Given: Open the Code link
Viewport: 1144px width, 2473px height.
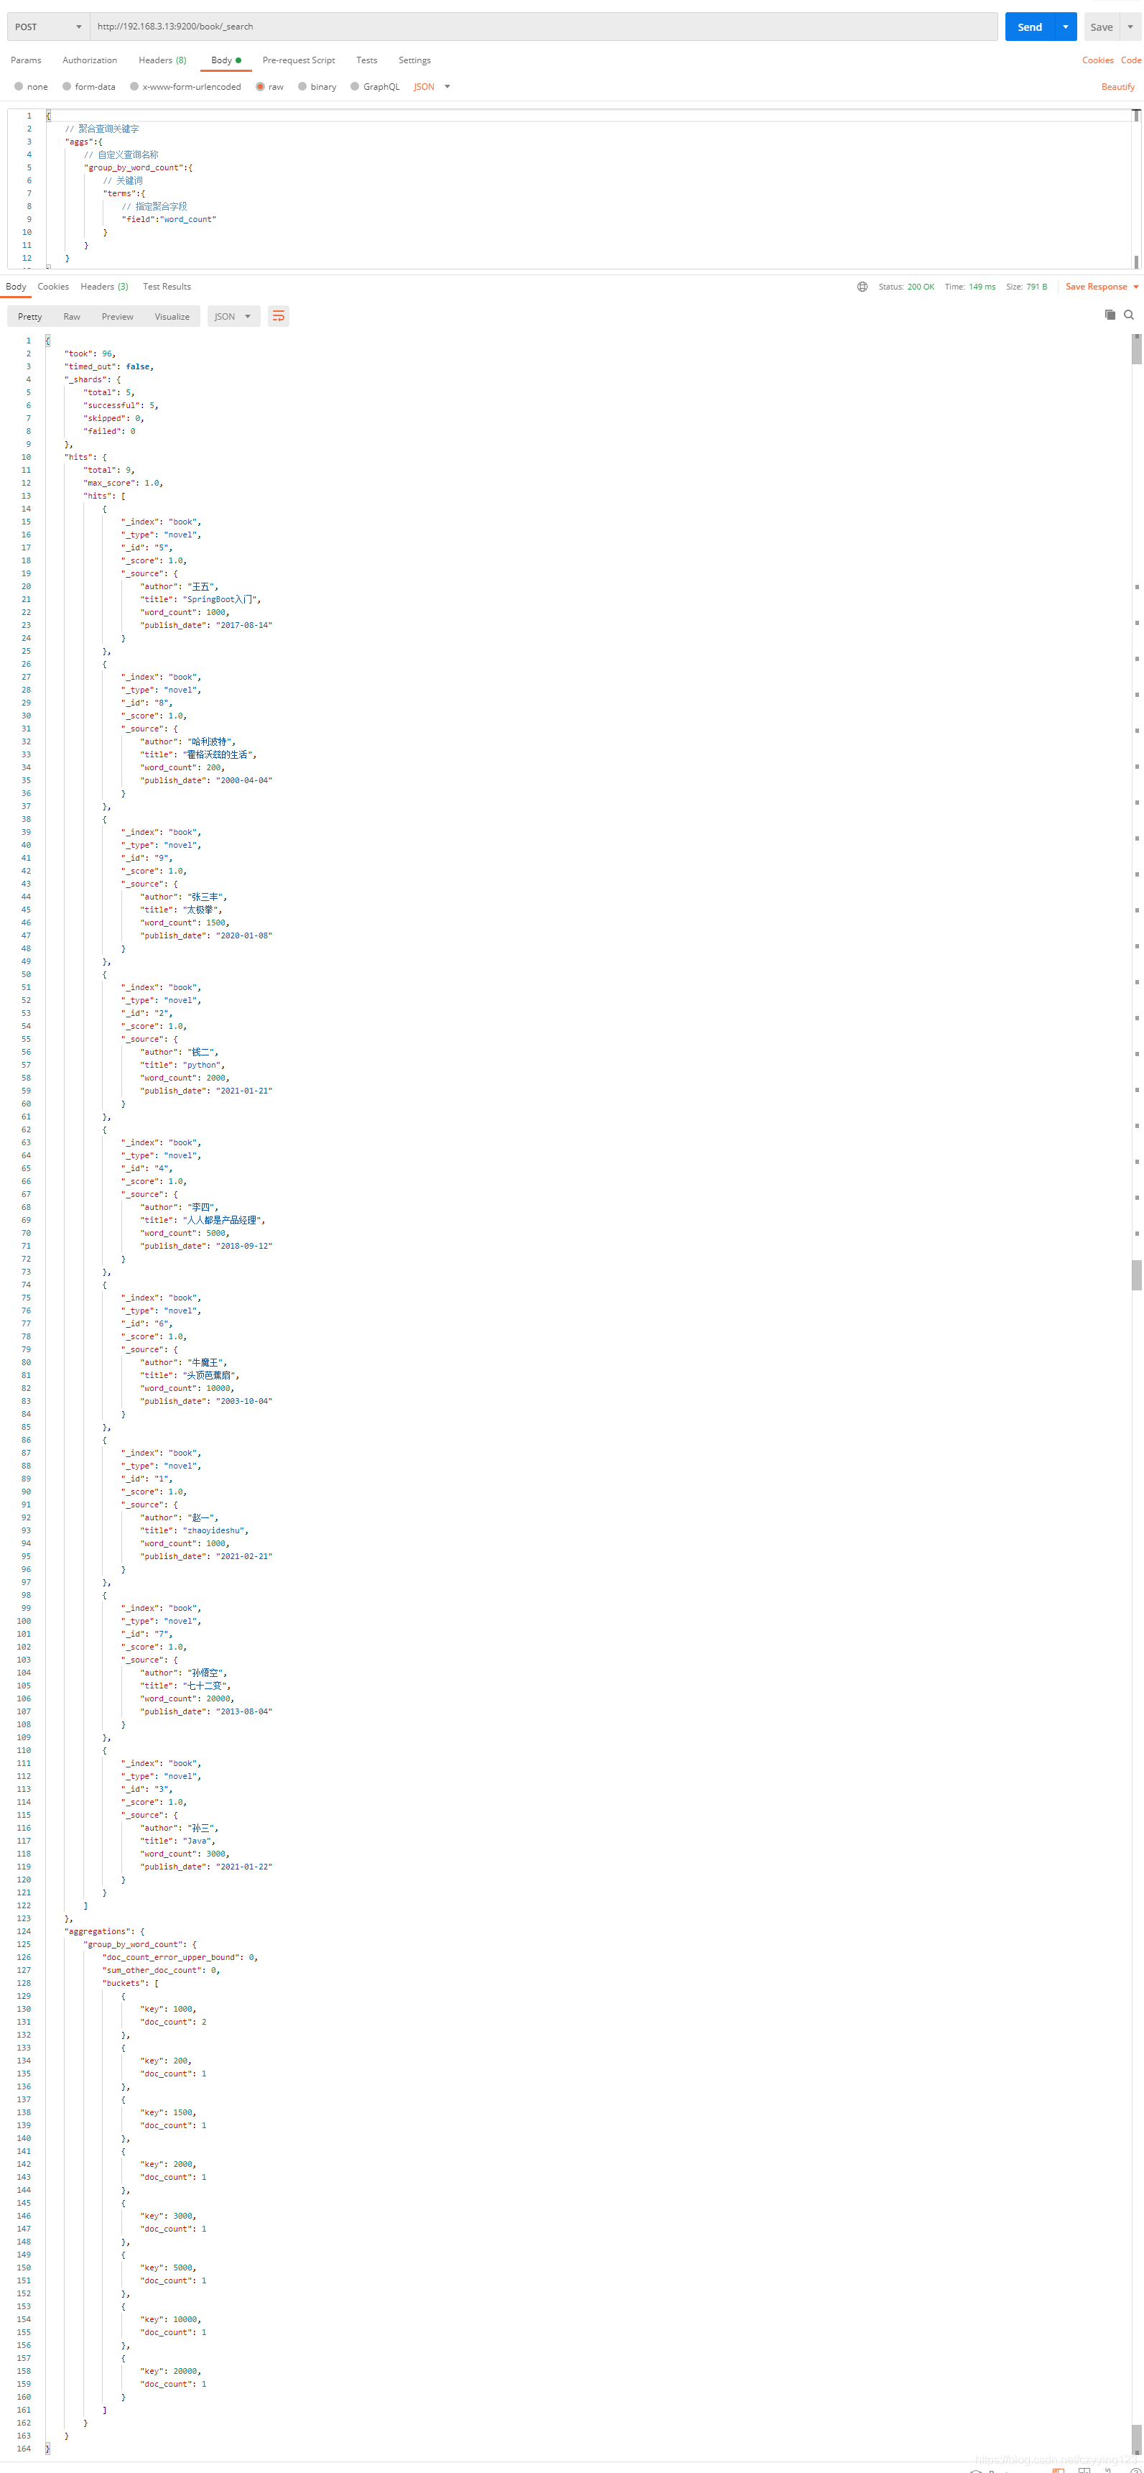Looking at the screenshot, I should coord(1130,60).
